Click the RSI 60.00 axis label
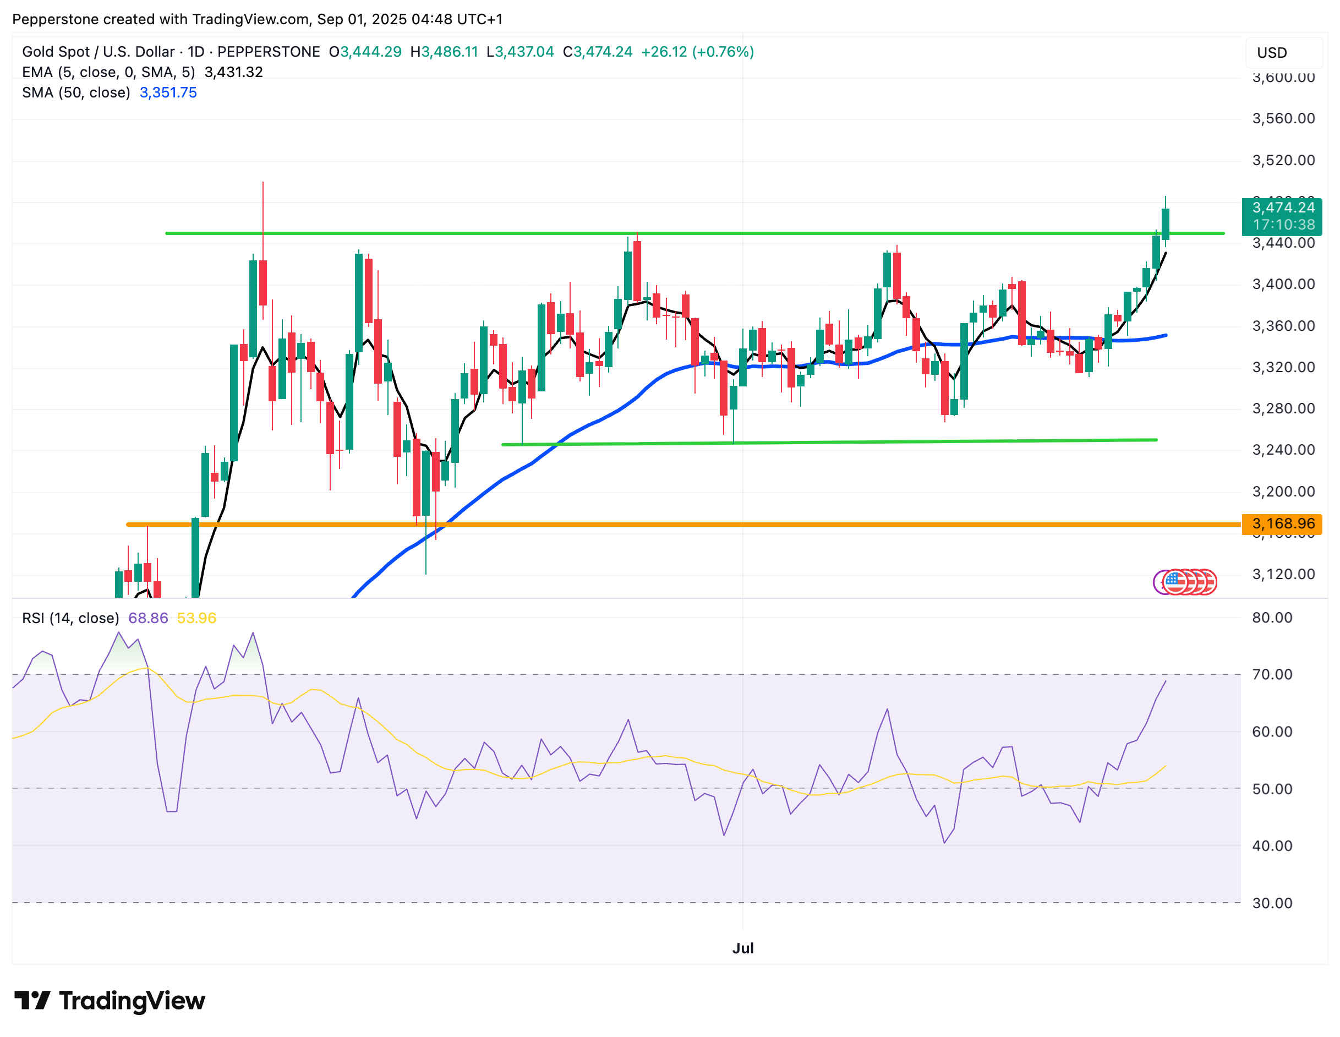This screenshot has height=1037, width=1340. pyautogui.click(x=1272, y=732)
